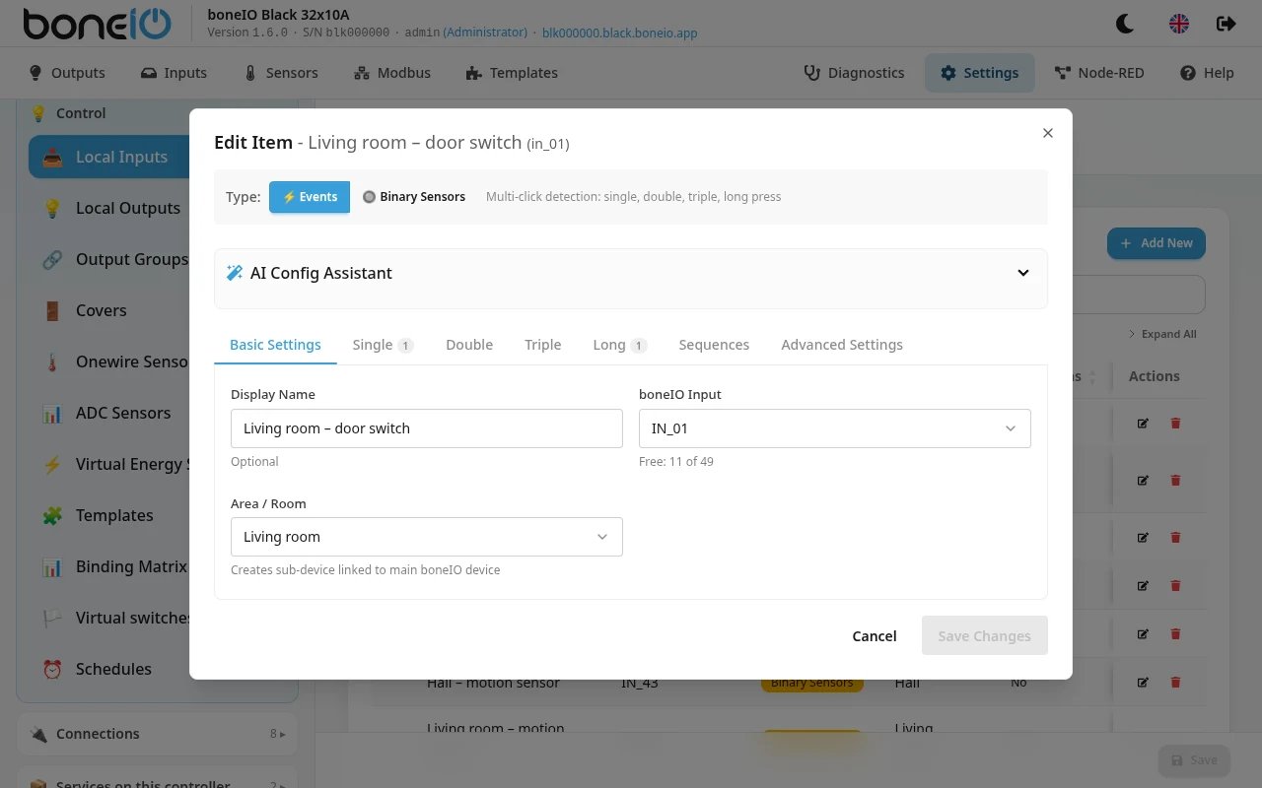Open the Advanced Settings tab
Viewport: 1262px width, 788px height.
click(x=842, y=345)
